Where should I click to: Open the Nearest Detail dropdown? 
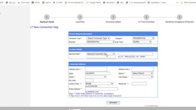(101, 54)
